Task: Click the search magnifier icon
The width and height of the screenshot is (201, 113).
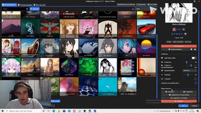Action: [27, 9]
